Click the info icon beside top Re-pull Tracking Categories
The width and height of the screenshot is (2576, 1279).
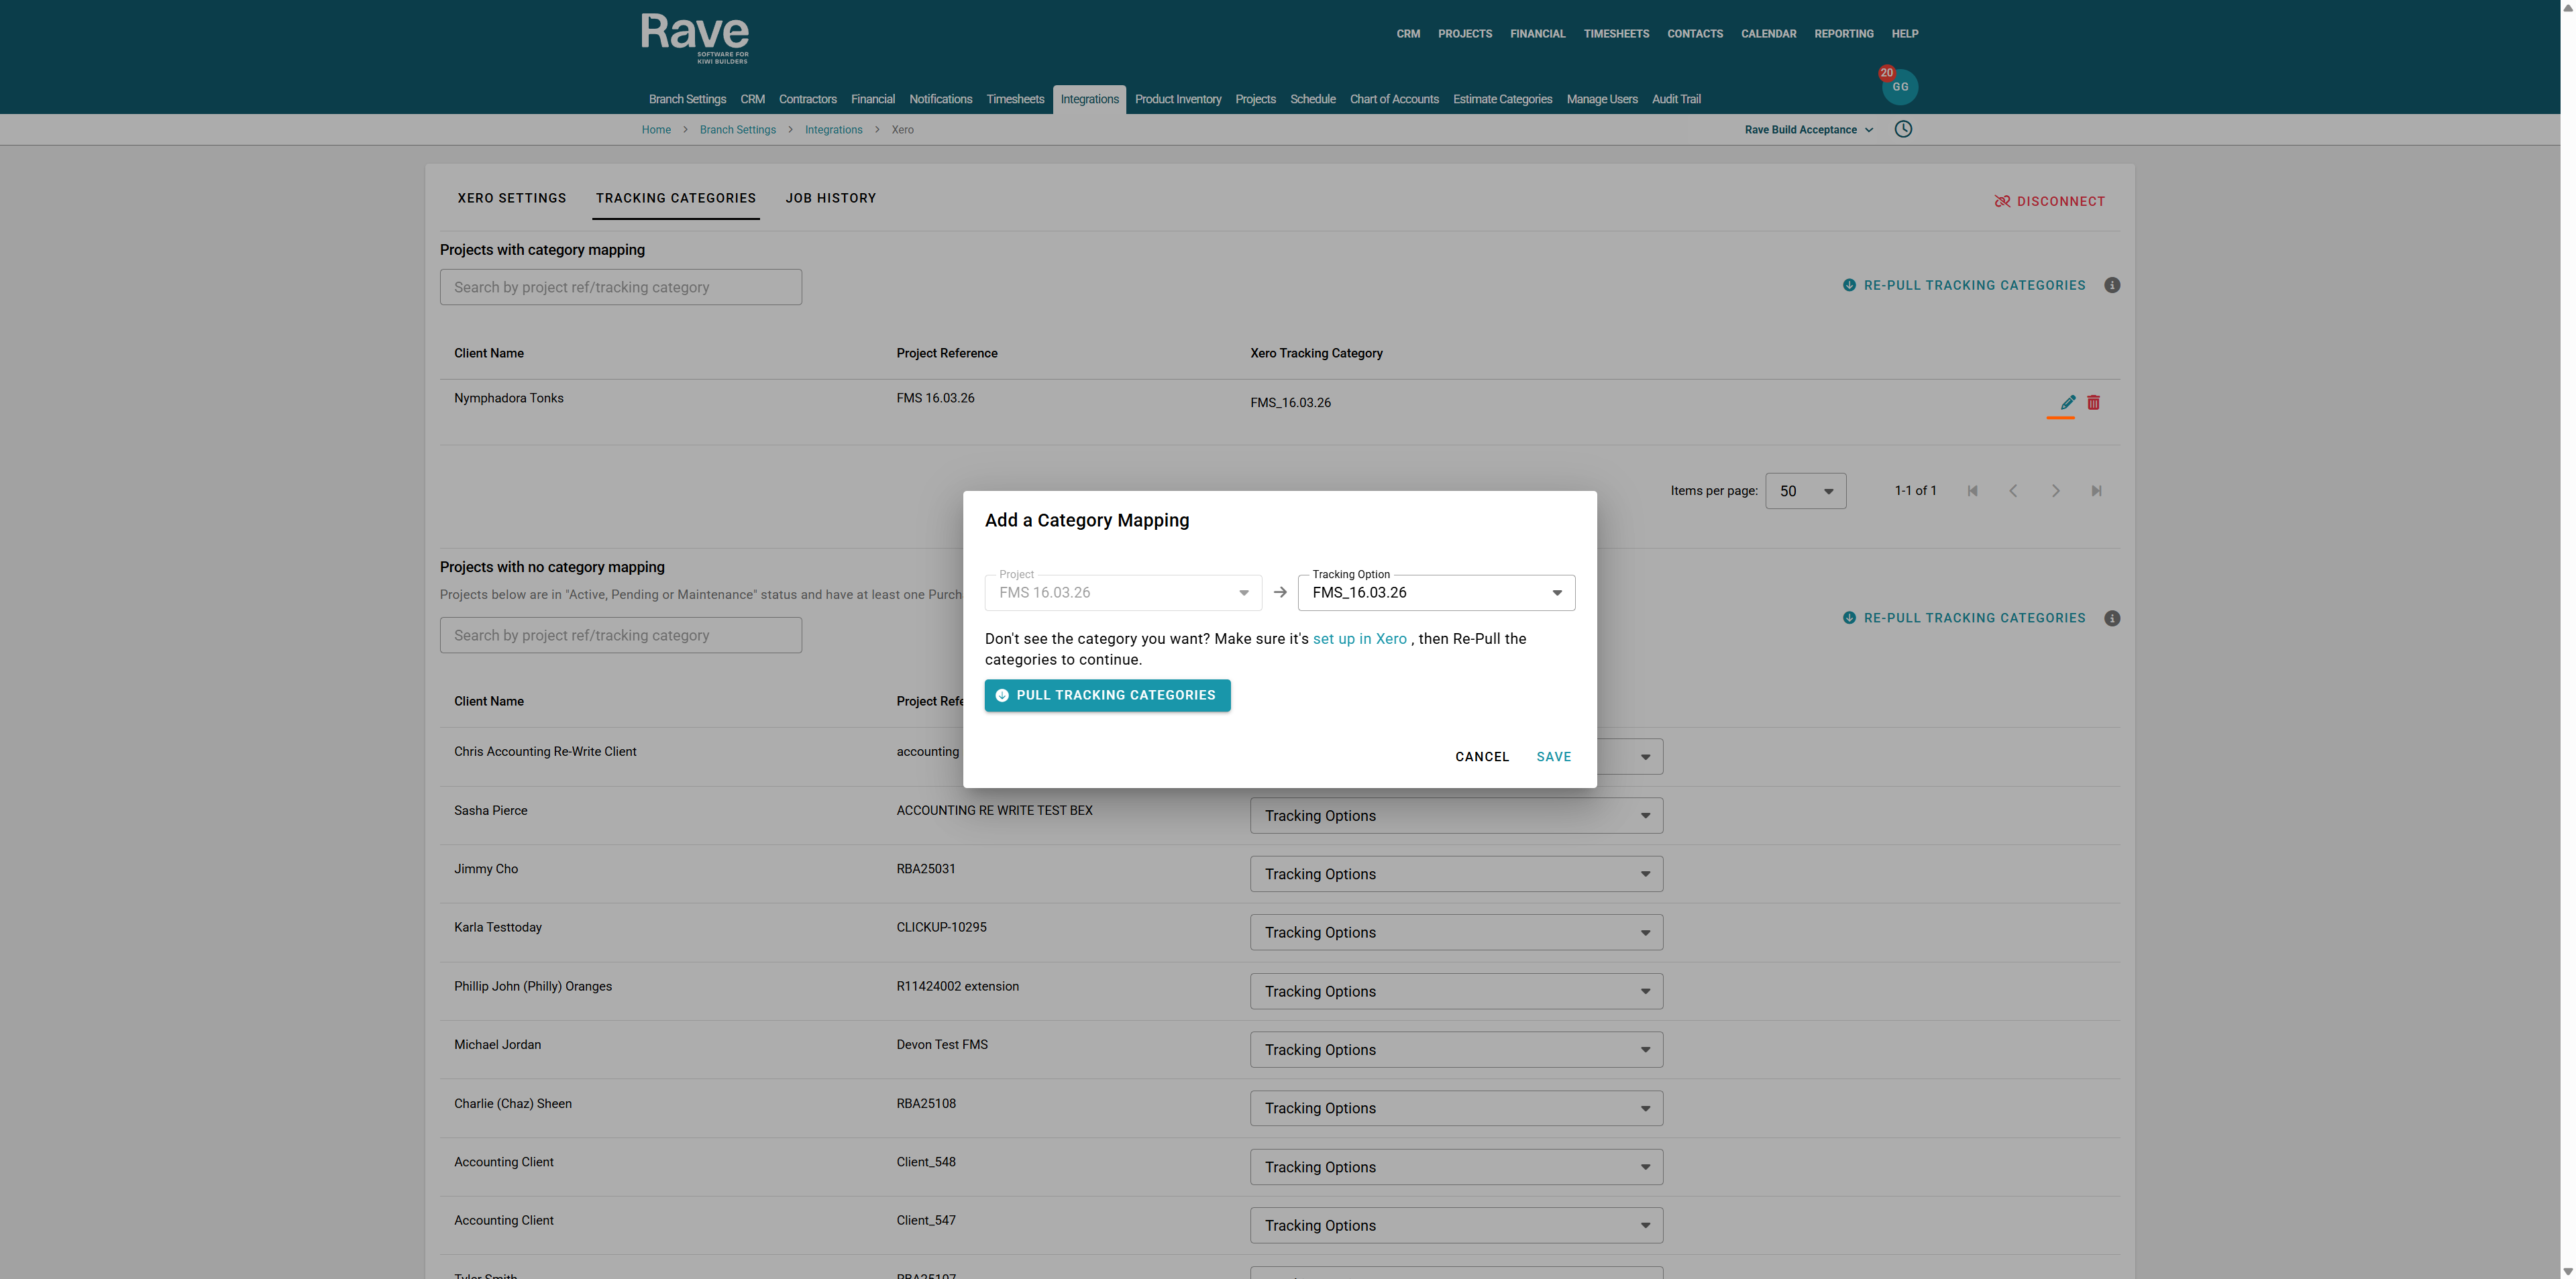point(2111,285)
